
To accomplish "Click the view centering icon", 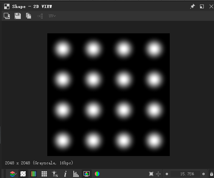I will pos(158,174).
